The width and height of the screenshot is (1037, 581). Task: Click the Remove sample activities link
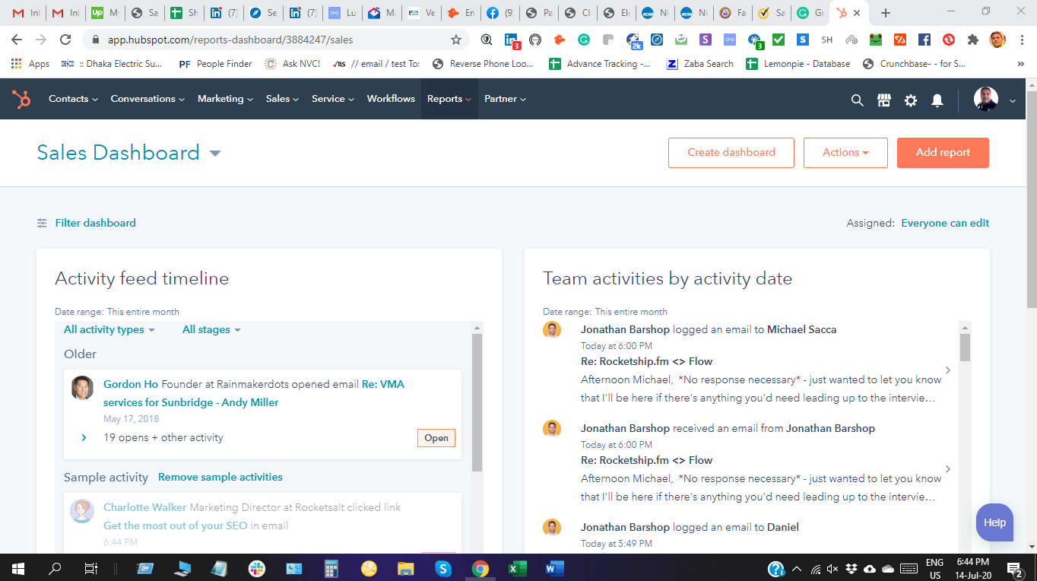pyautogui.click(x=220, y=477)
